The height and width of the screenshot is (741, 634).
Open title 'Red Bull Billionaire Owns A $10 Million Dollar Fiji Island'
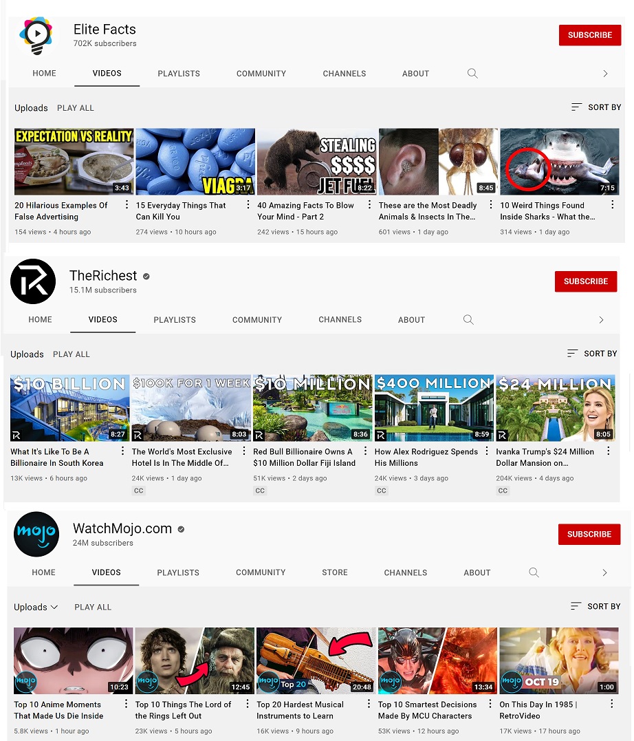[x=304, y=457]
